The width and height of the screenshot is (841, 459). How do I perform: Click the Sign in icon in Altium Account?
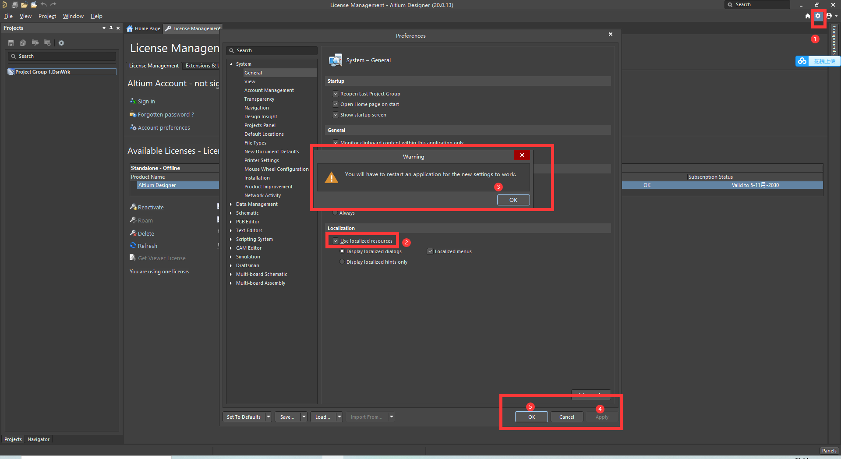pyautogui.click(x=133, y=101)
